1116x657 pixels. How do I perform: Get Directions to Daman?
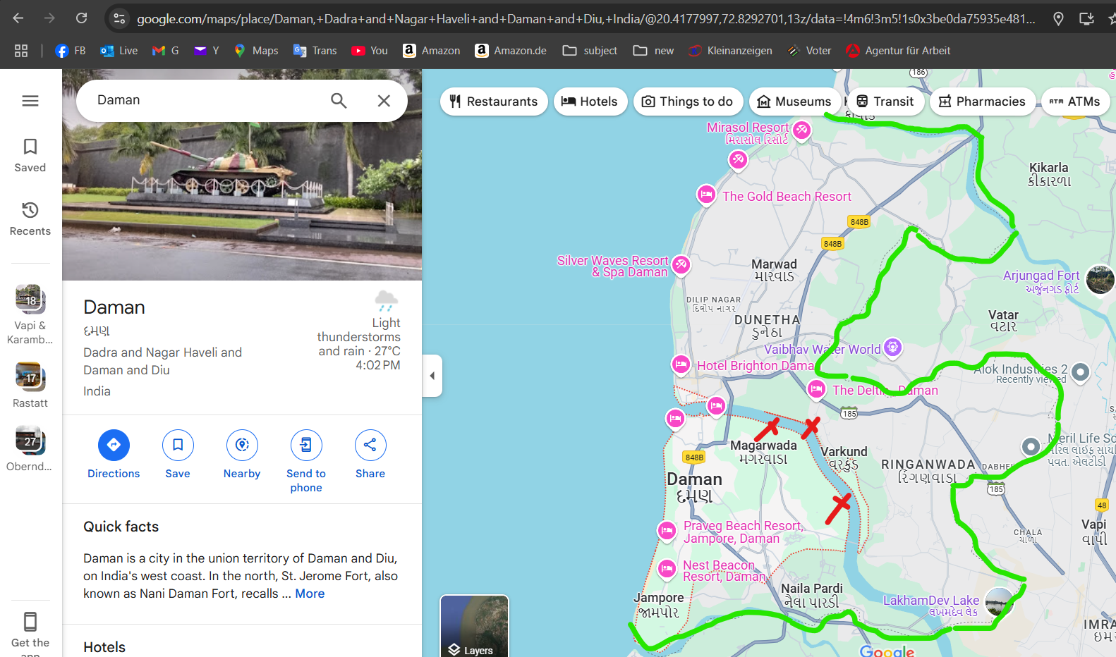tap(114, 455)
